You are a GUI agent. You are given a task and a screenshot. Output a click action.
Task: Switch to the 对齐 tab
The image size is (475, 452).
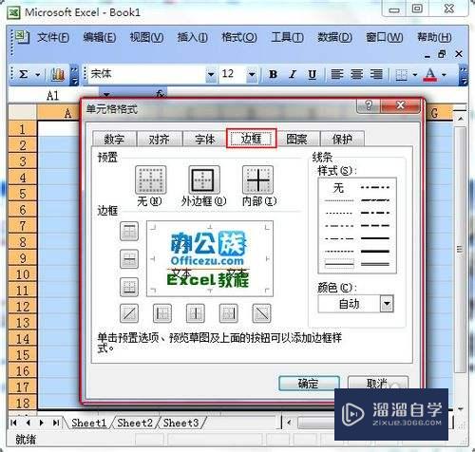[x=160, y=139]
